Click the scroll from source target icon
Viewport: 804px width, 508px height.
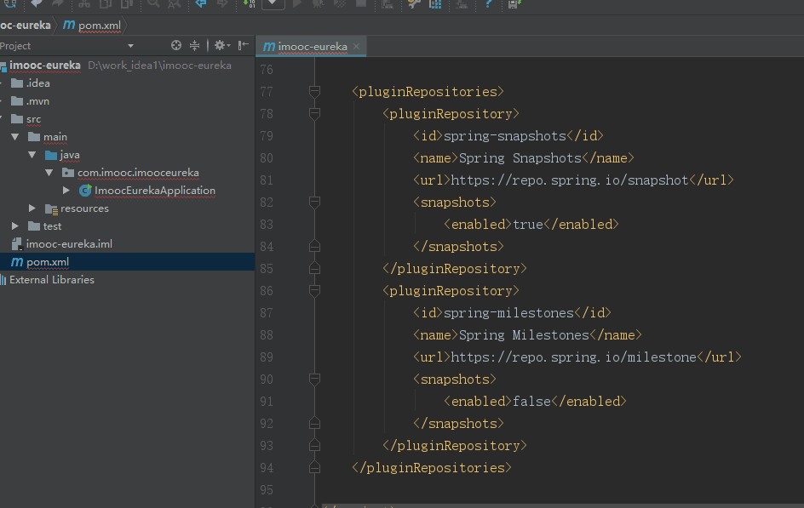point(176,46)
